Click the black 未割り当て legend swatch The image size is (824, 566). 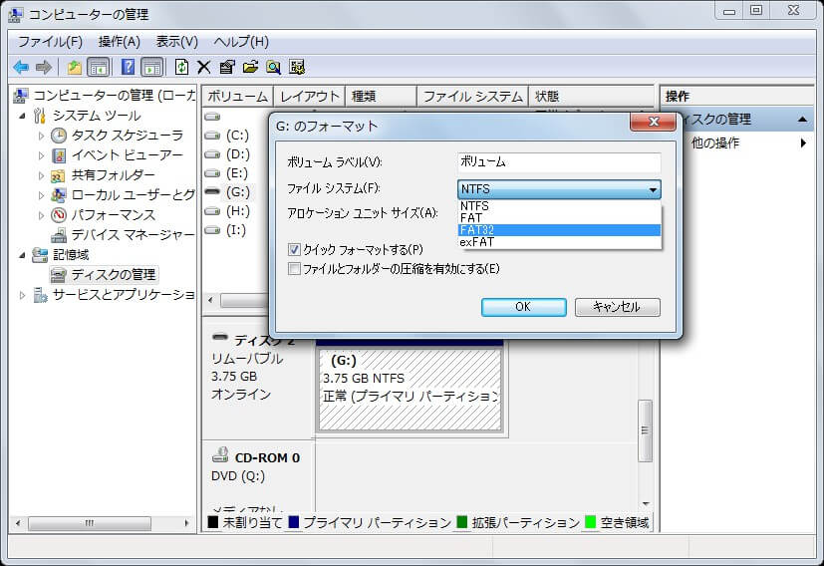pos(213,522)
